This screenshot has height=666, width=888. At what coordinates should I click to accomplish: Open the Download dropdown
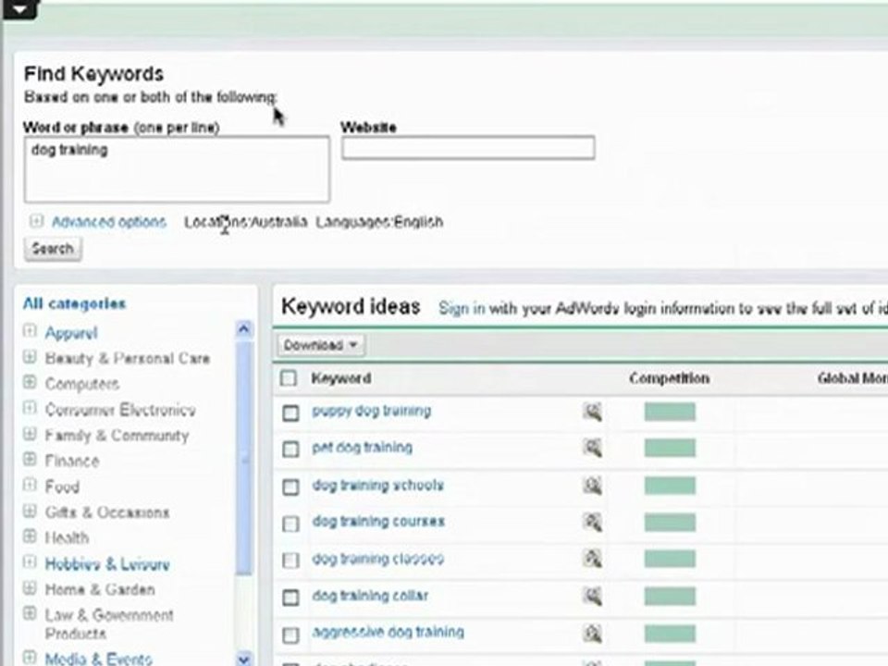(x=321, y=345)
